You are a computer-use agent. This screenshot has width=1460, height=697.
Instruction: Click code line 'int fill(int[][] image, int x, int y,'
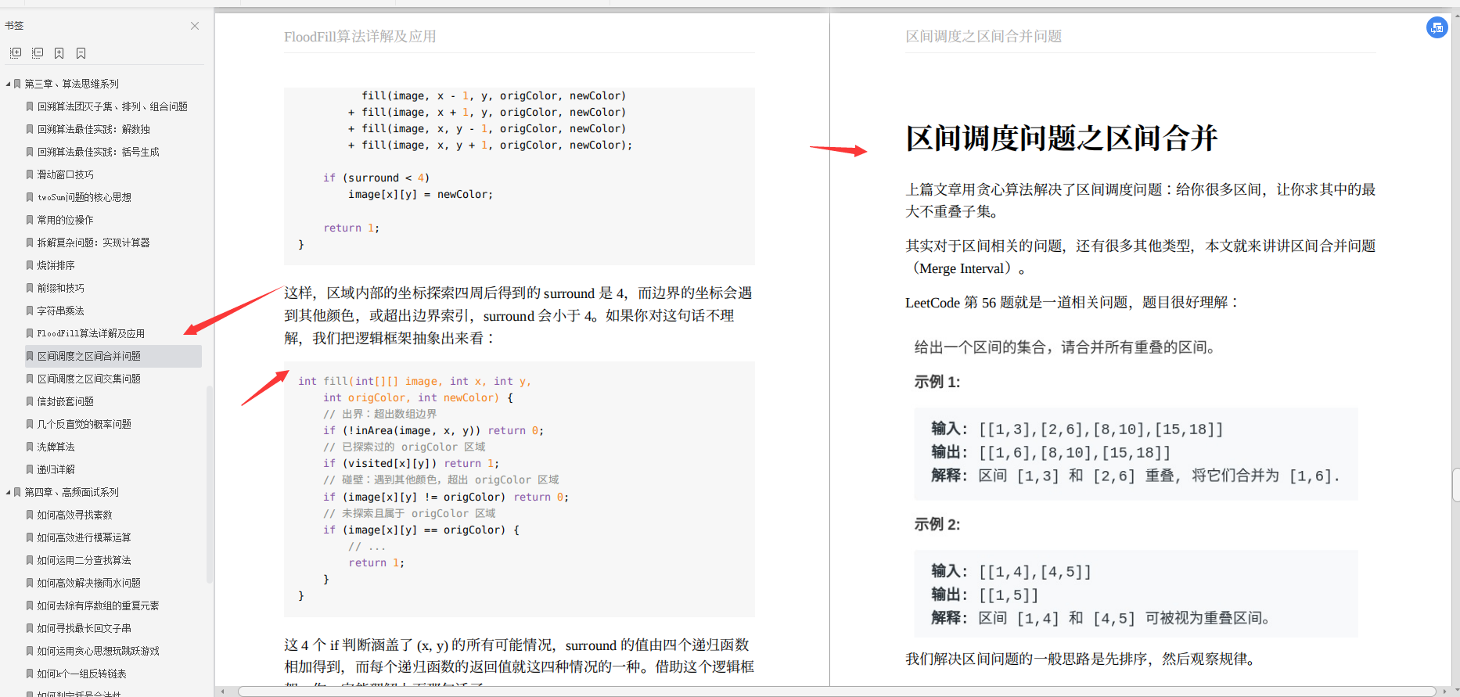coord(415,382)
